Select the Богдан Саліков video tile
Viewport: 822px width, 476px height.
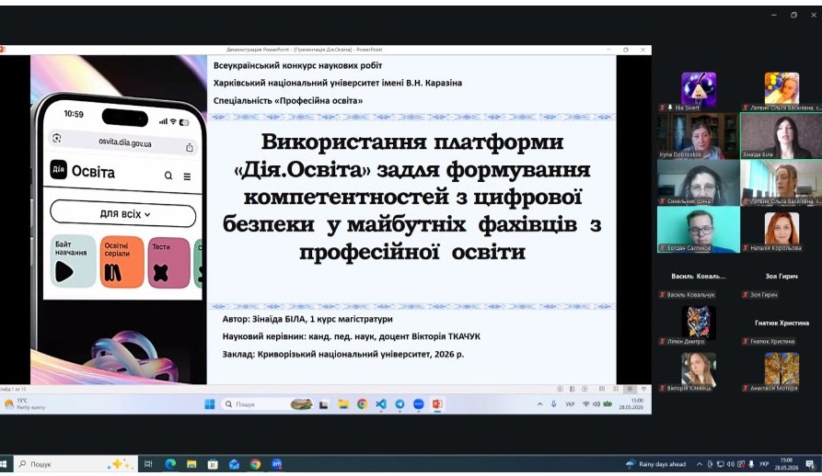(x=699, y=229)
